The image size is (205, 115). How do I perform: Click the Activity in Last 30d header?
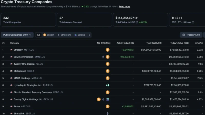pos(125,43)
